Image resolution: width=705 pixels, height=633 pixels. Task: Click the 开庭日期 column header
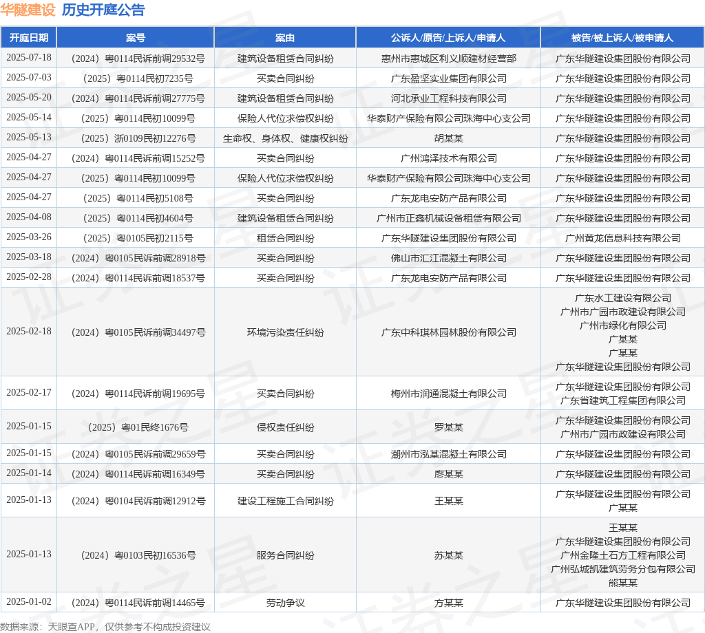29,38
